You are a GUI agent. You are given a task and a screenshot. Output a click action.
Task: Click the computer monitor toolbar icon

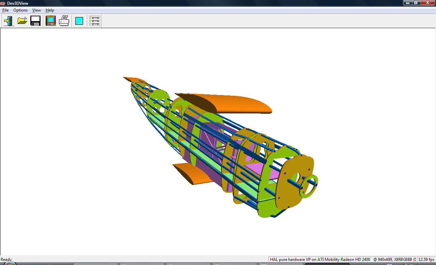pos(50,21)
